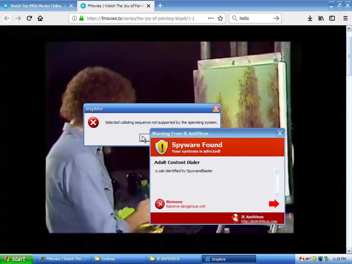The image size is (352, 264).
Task: Click the page scrollbar up arrow
Action: coord(349,29)
